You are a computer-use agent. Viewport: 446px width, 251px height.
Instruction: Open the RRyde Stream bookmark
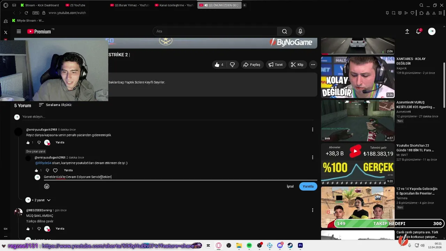[28, 21]
